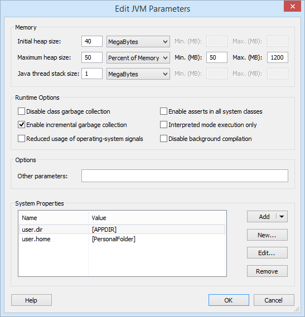Image resolution: width=305 pixels, height=317 pixels.
Task: Select the user.home property row
Action: (x=122, y=239)
